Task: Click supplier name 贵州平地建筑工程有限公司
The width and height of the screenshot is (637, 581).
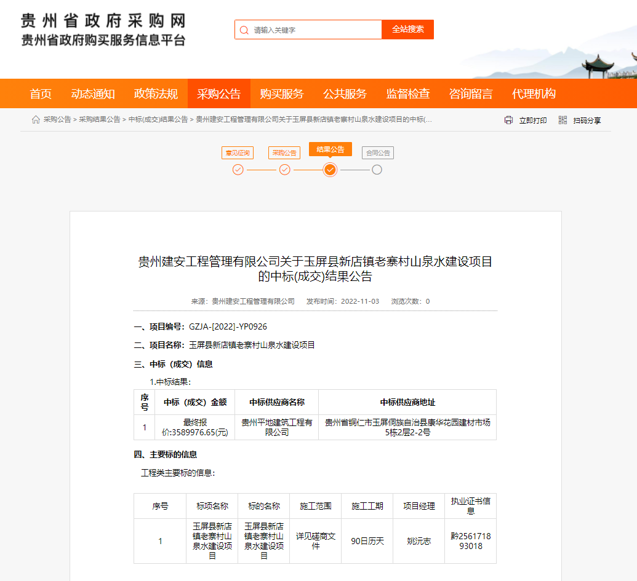Action: click(277, 427)
